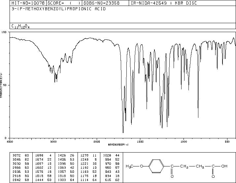
Task: Select the 1192 peak entry
Action: pyautogui.click(x=88, y=167)
